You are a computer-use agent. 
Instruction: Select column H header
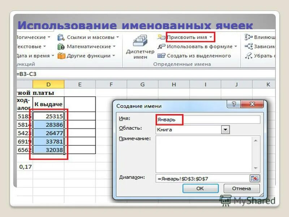point(174,84)
